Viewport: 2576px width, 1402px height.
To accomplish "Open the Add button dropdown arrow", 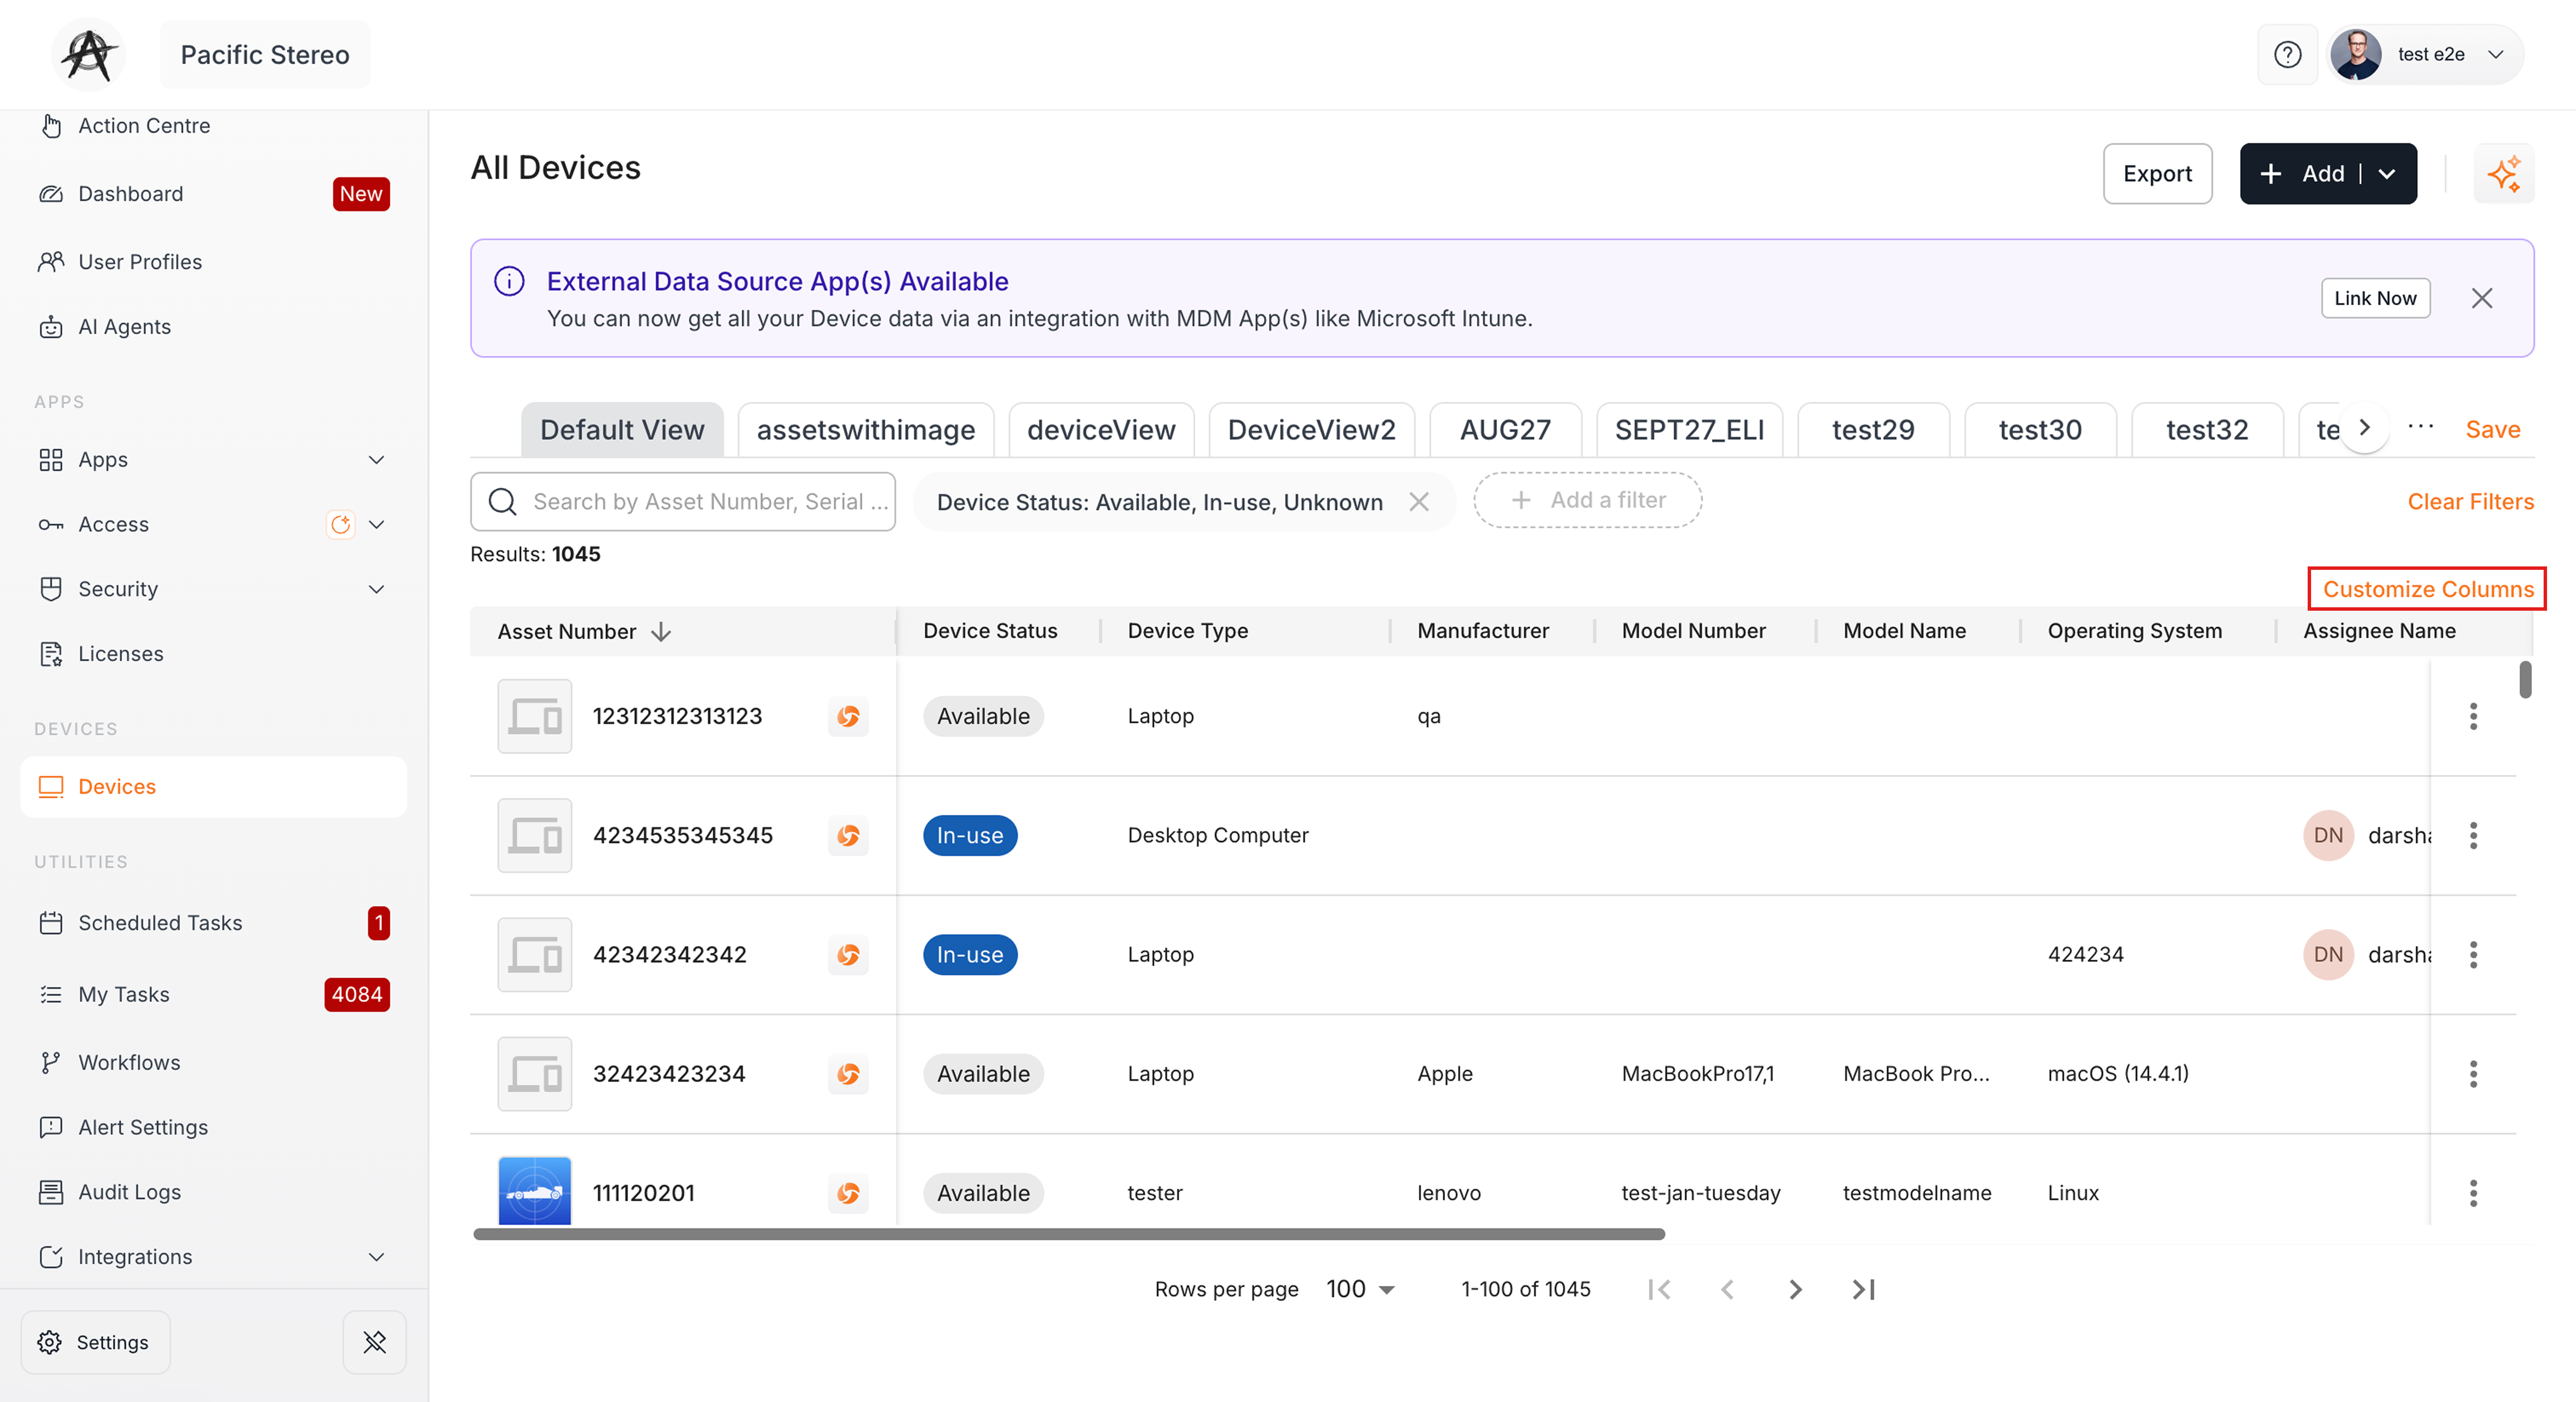I will [2387, 174].
